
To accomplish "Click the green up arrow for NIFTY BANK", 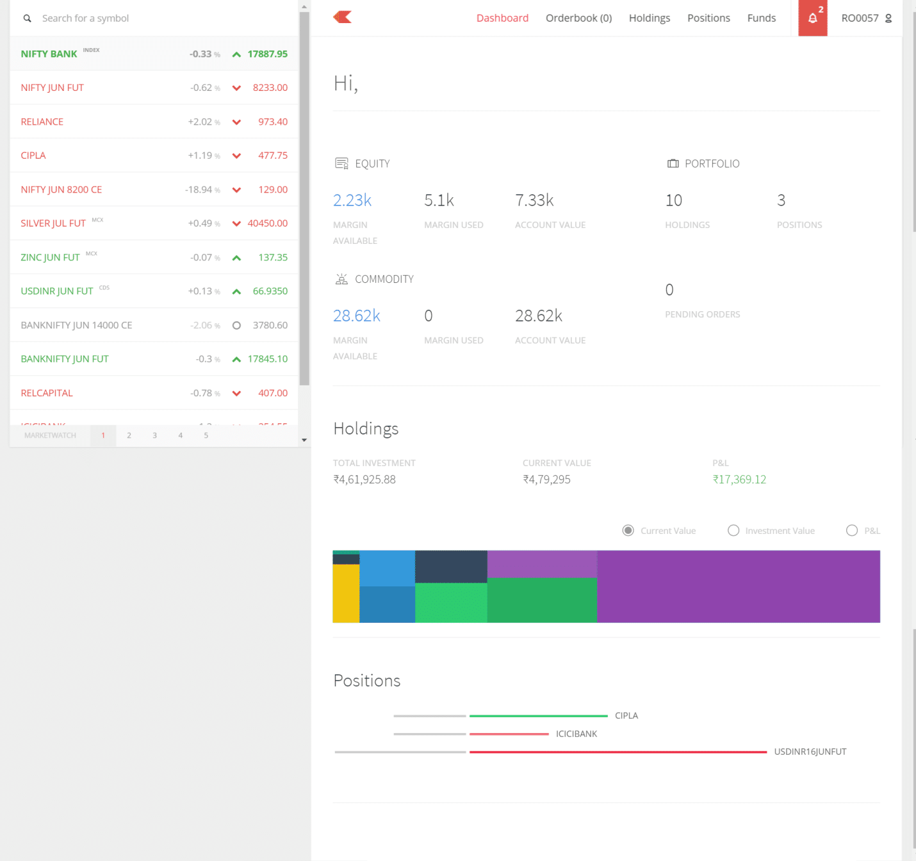I will pyautogui.click(x=236, y=54).
